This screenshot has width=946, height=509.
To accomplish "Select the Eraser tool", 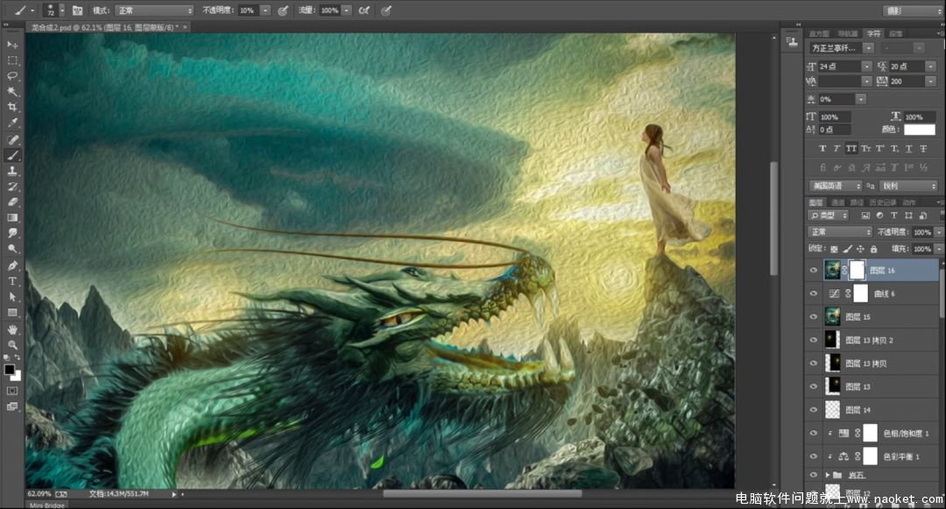I will 12,202.
